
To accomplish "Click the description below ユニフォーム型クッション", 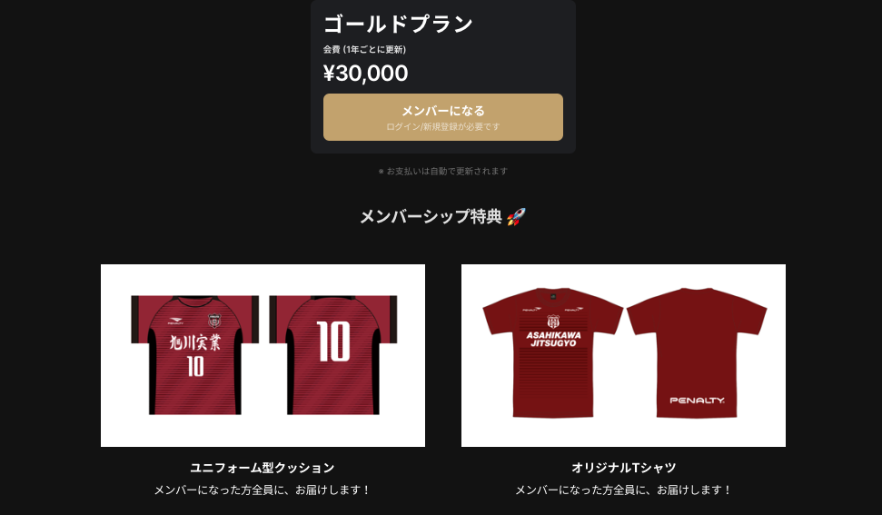I will (263, 490).
